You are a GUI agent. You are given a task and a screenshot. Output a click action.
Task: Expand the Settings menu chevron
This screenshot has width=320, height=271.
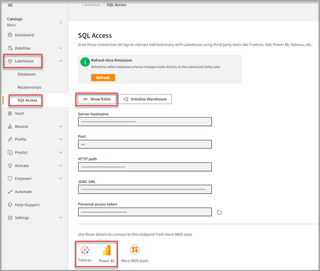61,218
